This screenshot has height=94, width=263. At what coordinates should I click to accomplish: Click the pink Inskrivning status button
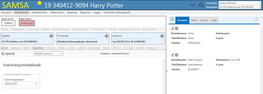click(x=27, y=23)
